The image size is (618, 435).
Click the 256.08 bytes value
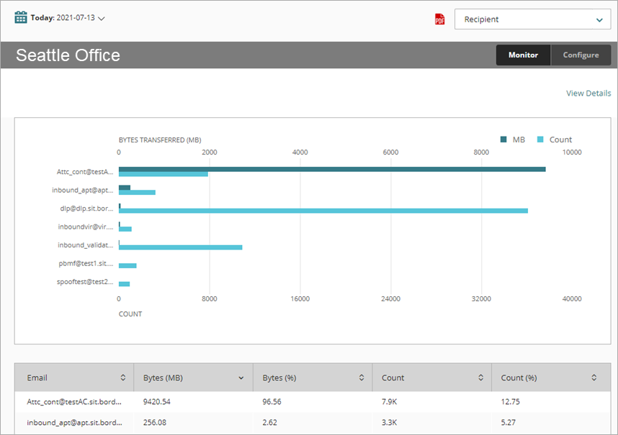click(x=154, y=422)
